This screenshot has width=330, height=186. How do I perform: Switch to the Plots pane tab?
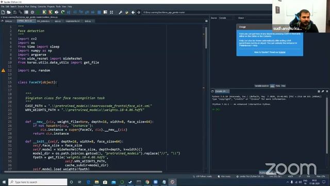278,86
